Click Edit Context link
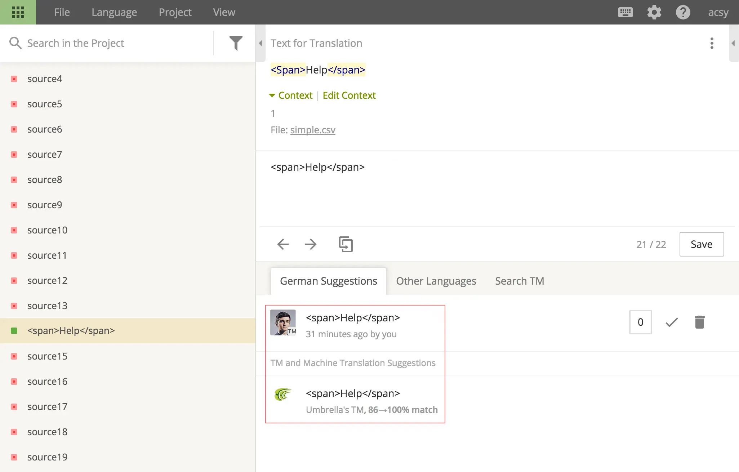739x472 pixels. (x=349, y=95)
